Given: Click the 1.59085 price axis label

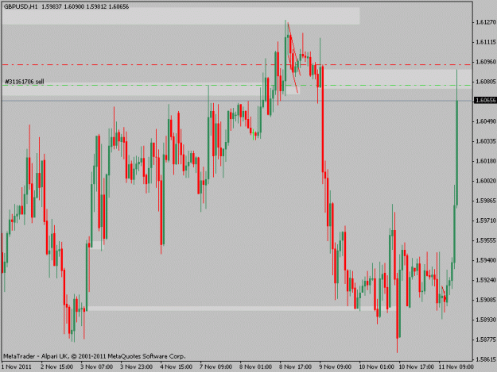Looking at the screenshot, I should coord(485,300).
